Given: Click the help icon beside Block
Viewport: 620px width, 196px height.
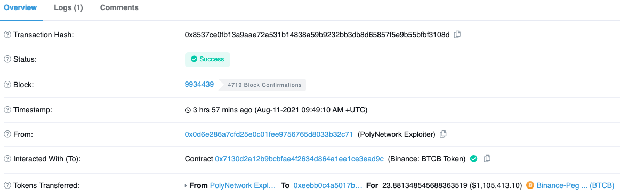Looking at the screenshot, I should pyautogui.click(x=7, y=85).
